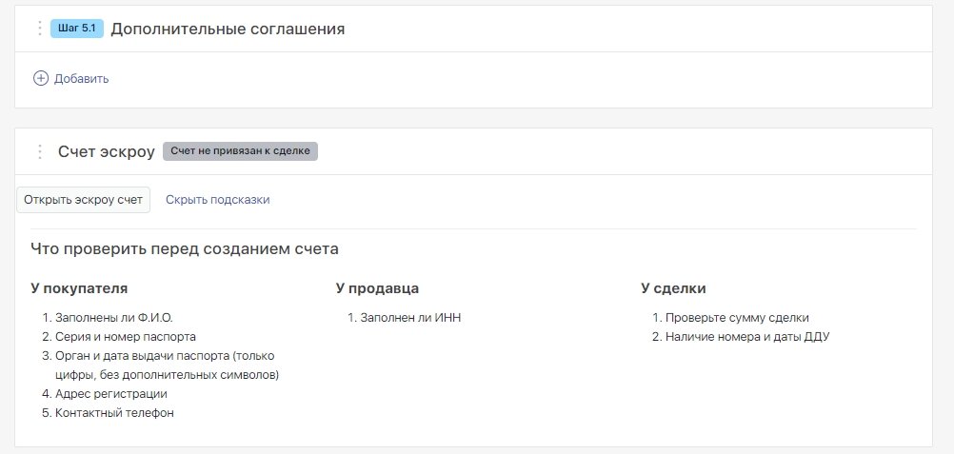Select the Адрес регистрации checklist item
This screenshot has width=954, height=454.
[110, 394]
